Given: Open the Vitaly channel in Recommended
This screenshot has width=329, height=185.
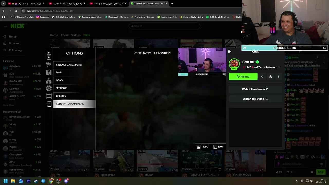Looking at the screenshot, I should coord(22,126).
